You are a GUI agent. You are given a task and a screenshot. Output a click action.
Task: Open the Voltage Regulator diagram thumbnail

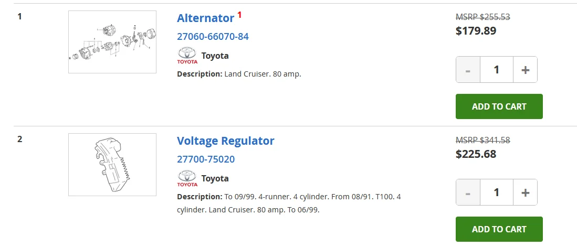pyautogui.click(x=112, y=165)
